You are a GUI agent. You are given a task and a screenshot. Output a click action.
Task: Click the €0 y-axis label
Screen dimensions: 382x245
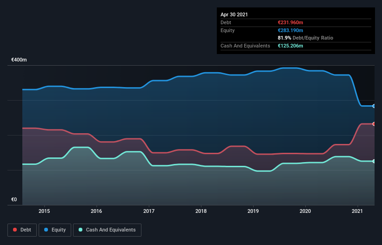pyautogui.click(x=14, y=199)
